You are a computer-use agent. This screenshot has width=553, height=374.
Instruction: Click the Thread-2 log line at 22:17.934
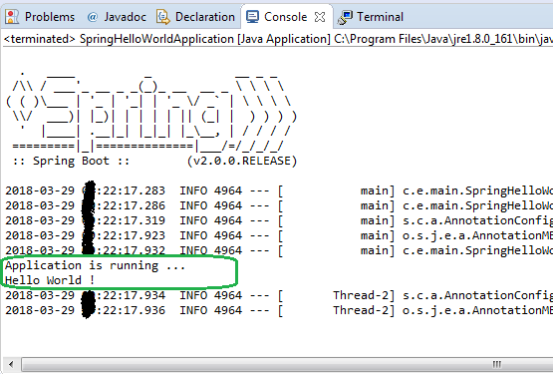(279, 295)
